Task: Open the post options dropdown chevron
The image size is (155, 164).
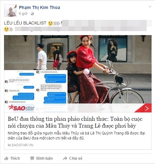Action: coord(150,7)
